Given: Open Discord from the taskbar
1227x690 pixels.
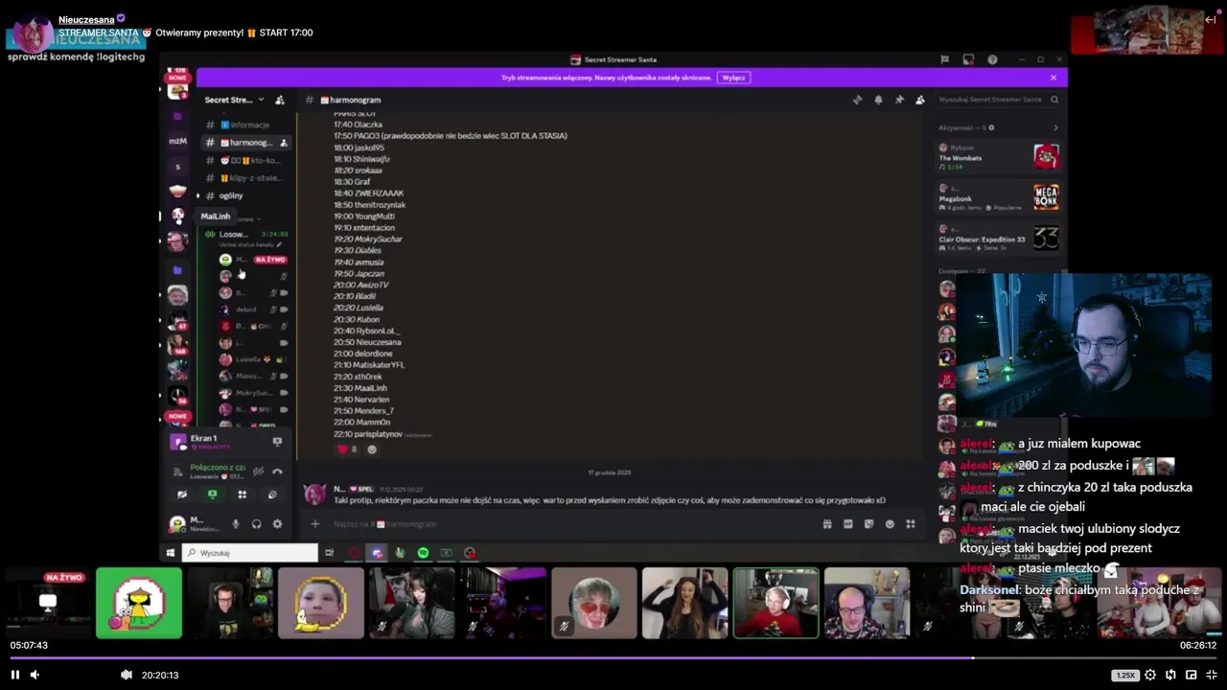Looking at the screenshot, I should [377, 552].
